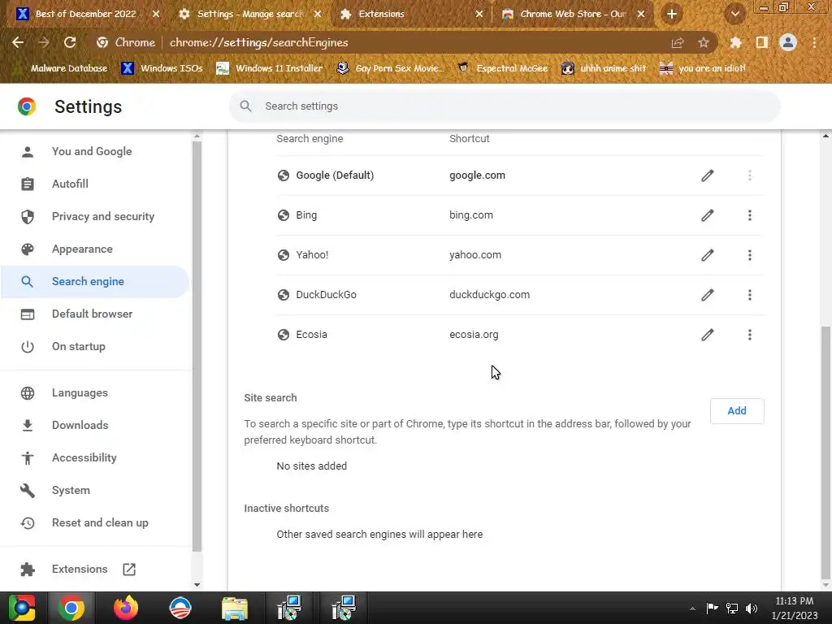The width and height of the screenshot is (832, 624).
Task: Click the Search settings field
Action: pyautogui.click(x=505, y=106)
